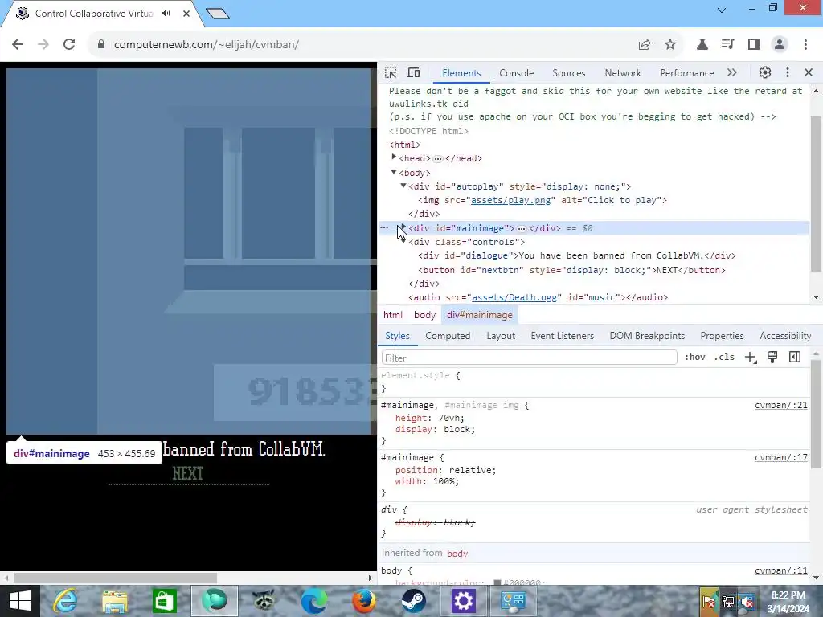The width and height of the screenshot is (823, 617).
Task: Open the tab search chevron
Action: pyautogui.click(x=722, y=10)
